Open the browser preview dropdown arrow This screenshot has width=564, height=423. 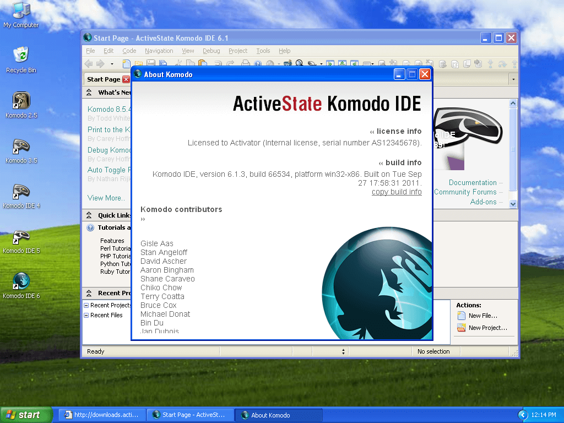click(279, 64)
